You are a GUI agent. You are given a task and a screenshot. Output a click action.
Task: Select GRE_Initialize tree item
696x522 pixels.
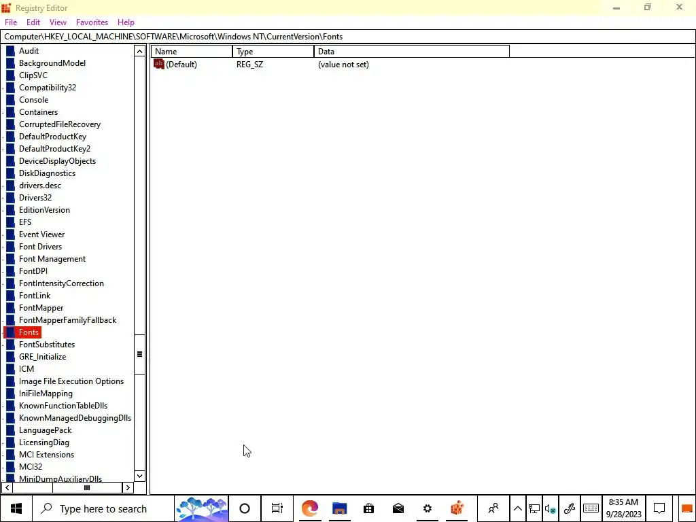click(x=42, y=356)
